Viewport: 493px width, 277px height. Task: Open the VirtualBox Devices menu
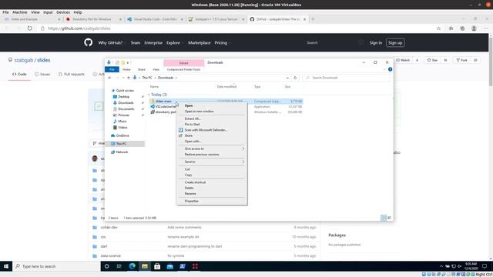click(x=63, y=12)
